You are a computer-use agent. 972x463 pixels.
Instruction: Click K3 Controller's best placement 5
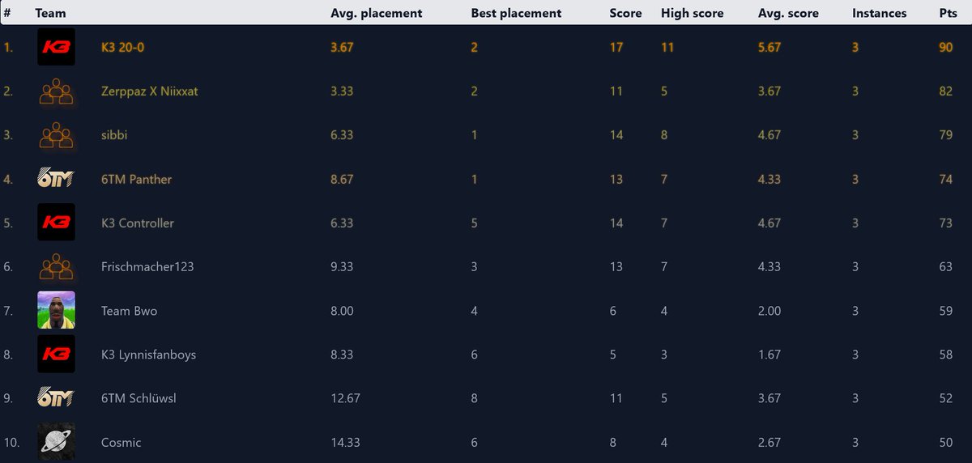click(x=475, y=223)
